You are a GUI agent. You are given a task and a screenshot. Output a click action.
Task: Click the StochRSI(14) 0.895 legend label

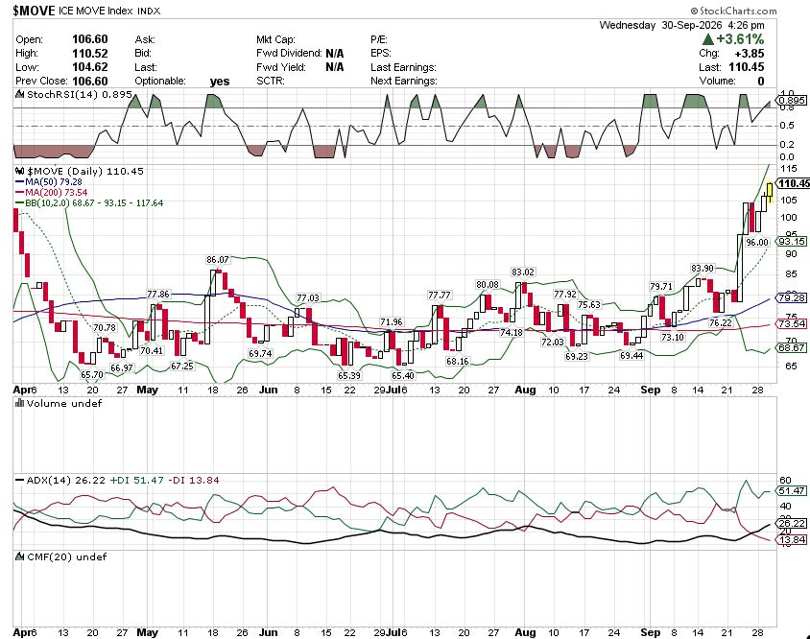pos(80,94)
